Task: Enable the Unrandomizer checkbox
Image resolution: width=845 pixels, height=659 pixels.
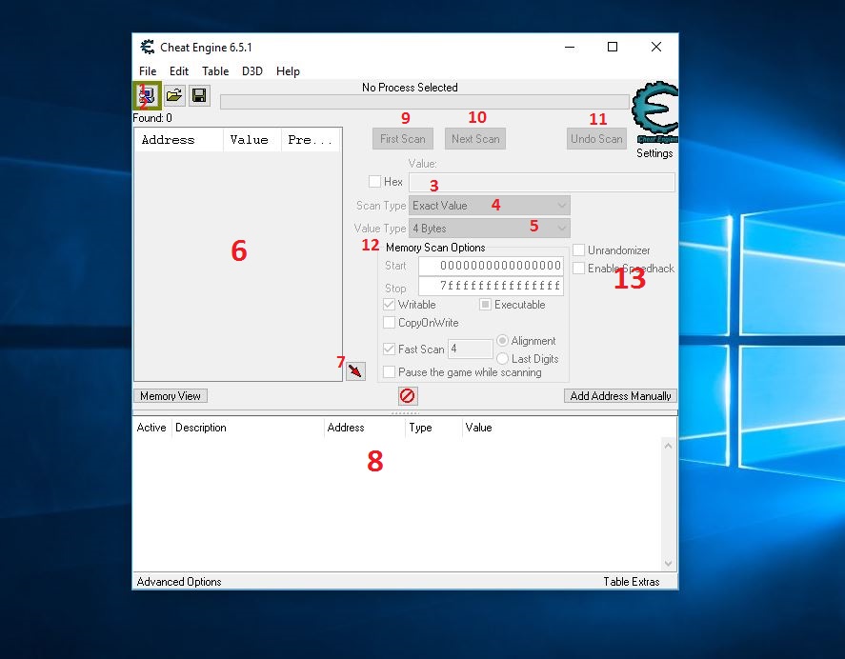Action: click(x=579, y=250)
